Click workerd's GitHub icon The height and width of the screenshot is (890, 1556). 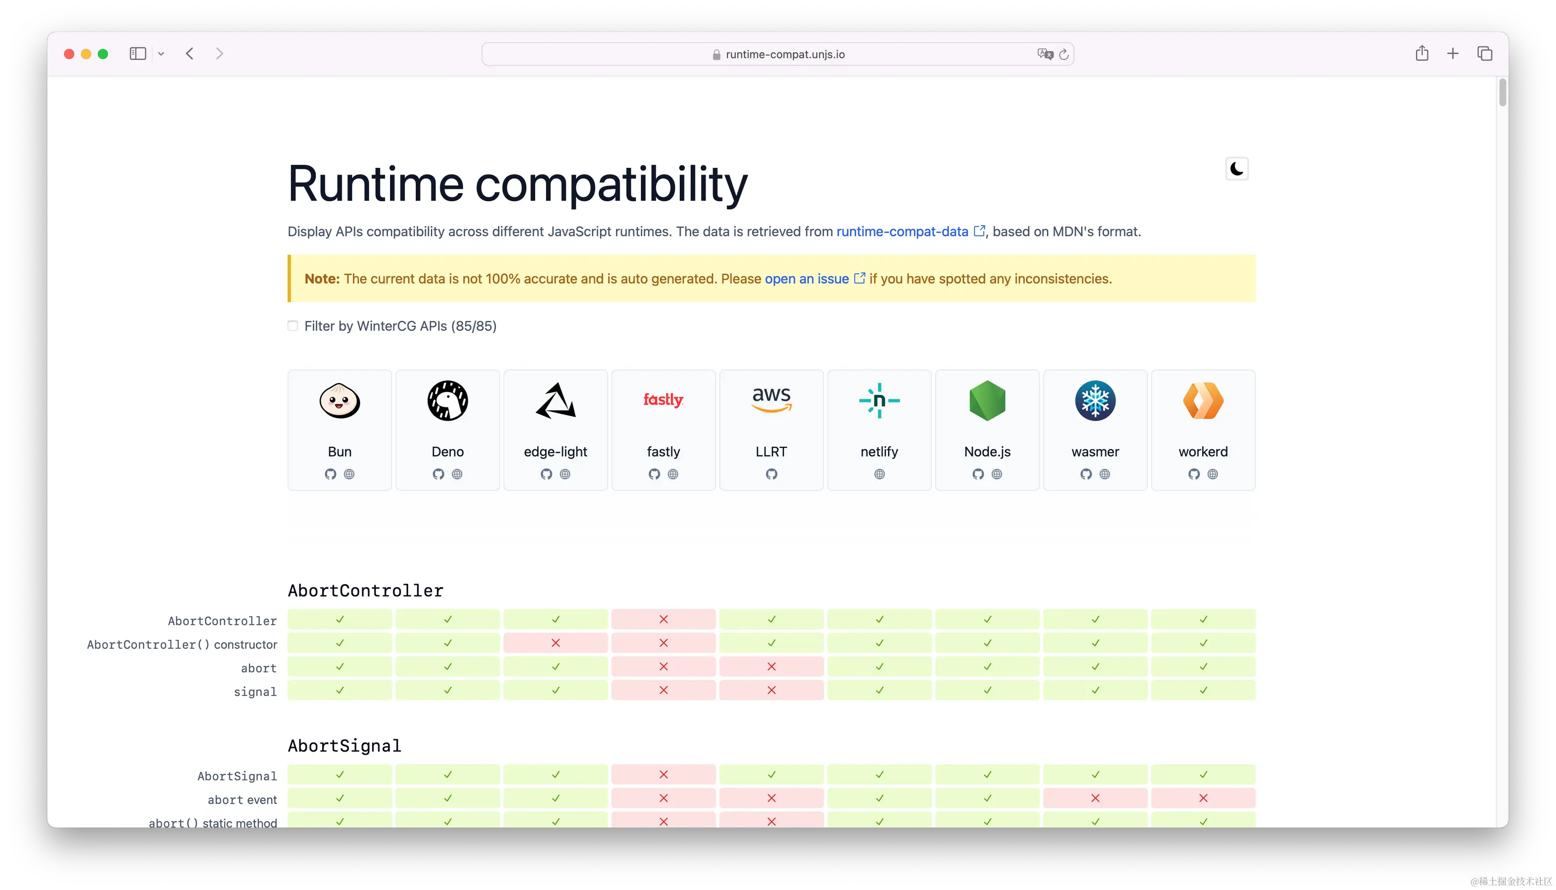pos(1194,474)
